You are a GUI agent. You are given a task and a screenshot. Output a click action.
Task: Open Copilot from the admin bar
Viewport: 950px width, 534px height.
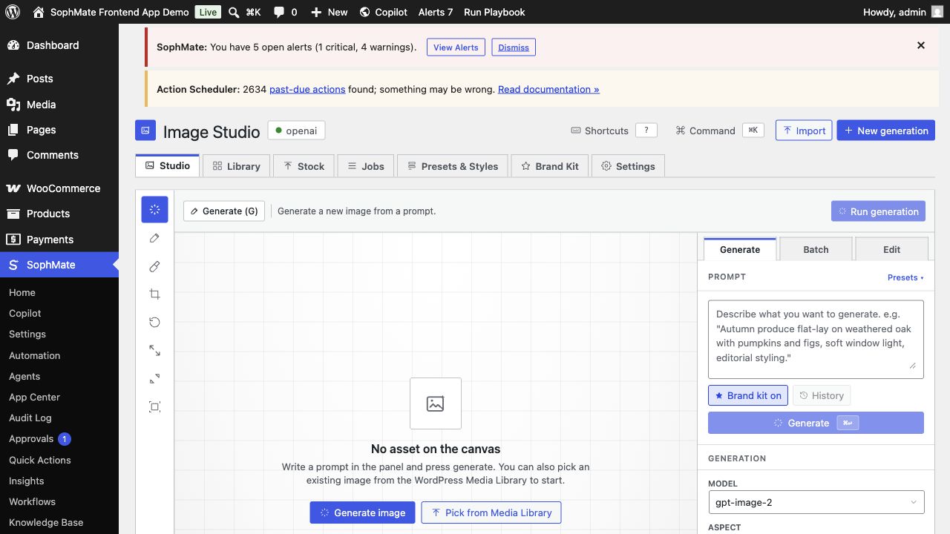383,12
